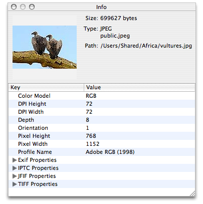
Task: Expand the JFIF Properties disclosure triangle
Action: pyautogui.click(x=15, y=176)
